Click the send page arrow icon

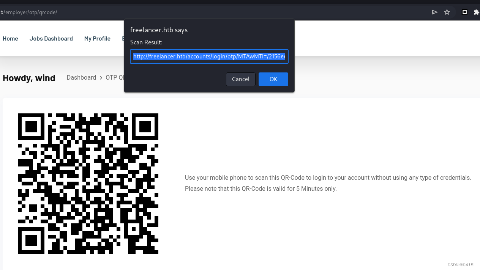[x=435, y=12]
